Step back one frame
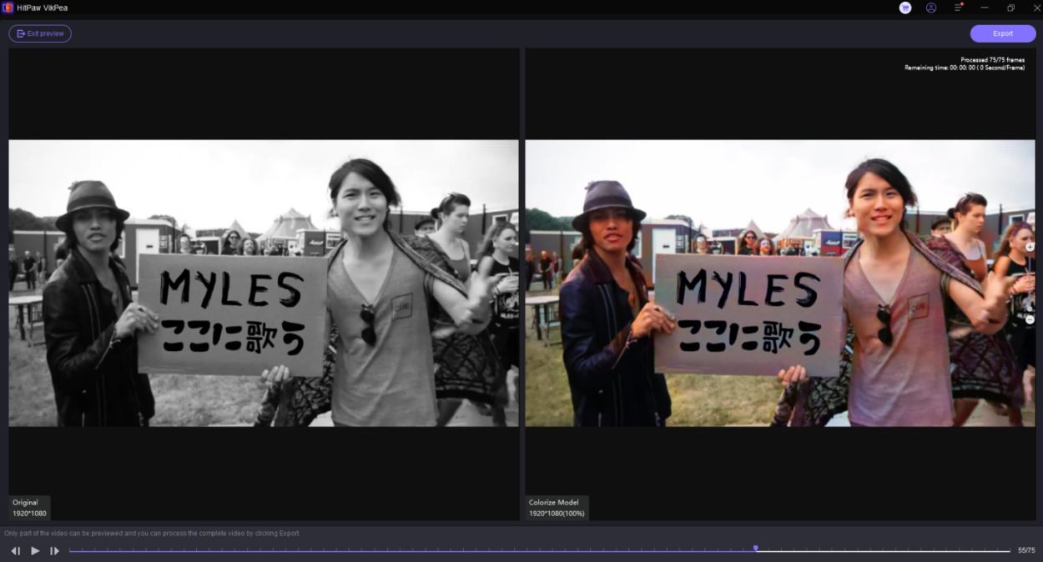The width and height of the screenshot is (1043, 562). [x=15, y=550]
